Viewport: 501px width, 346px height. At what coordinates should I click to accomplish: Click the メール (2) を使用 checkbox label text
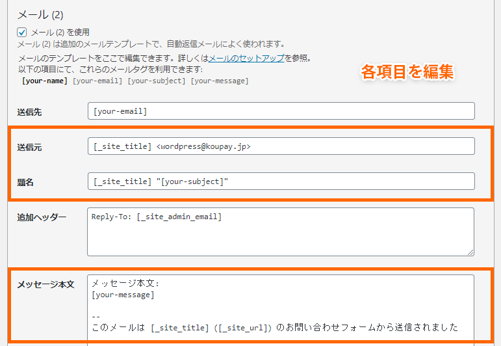coord(60,33)
